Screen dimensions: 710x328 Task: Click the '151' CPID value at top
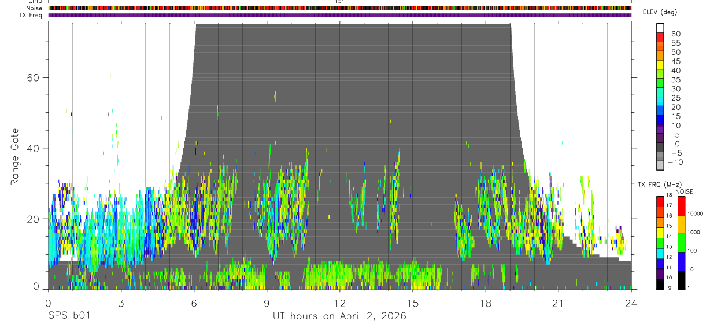coord(340,2)
